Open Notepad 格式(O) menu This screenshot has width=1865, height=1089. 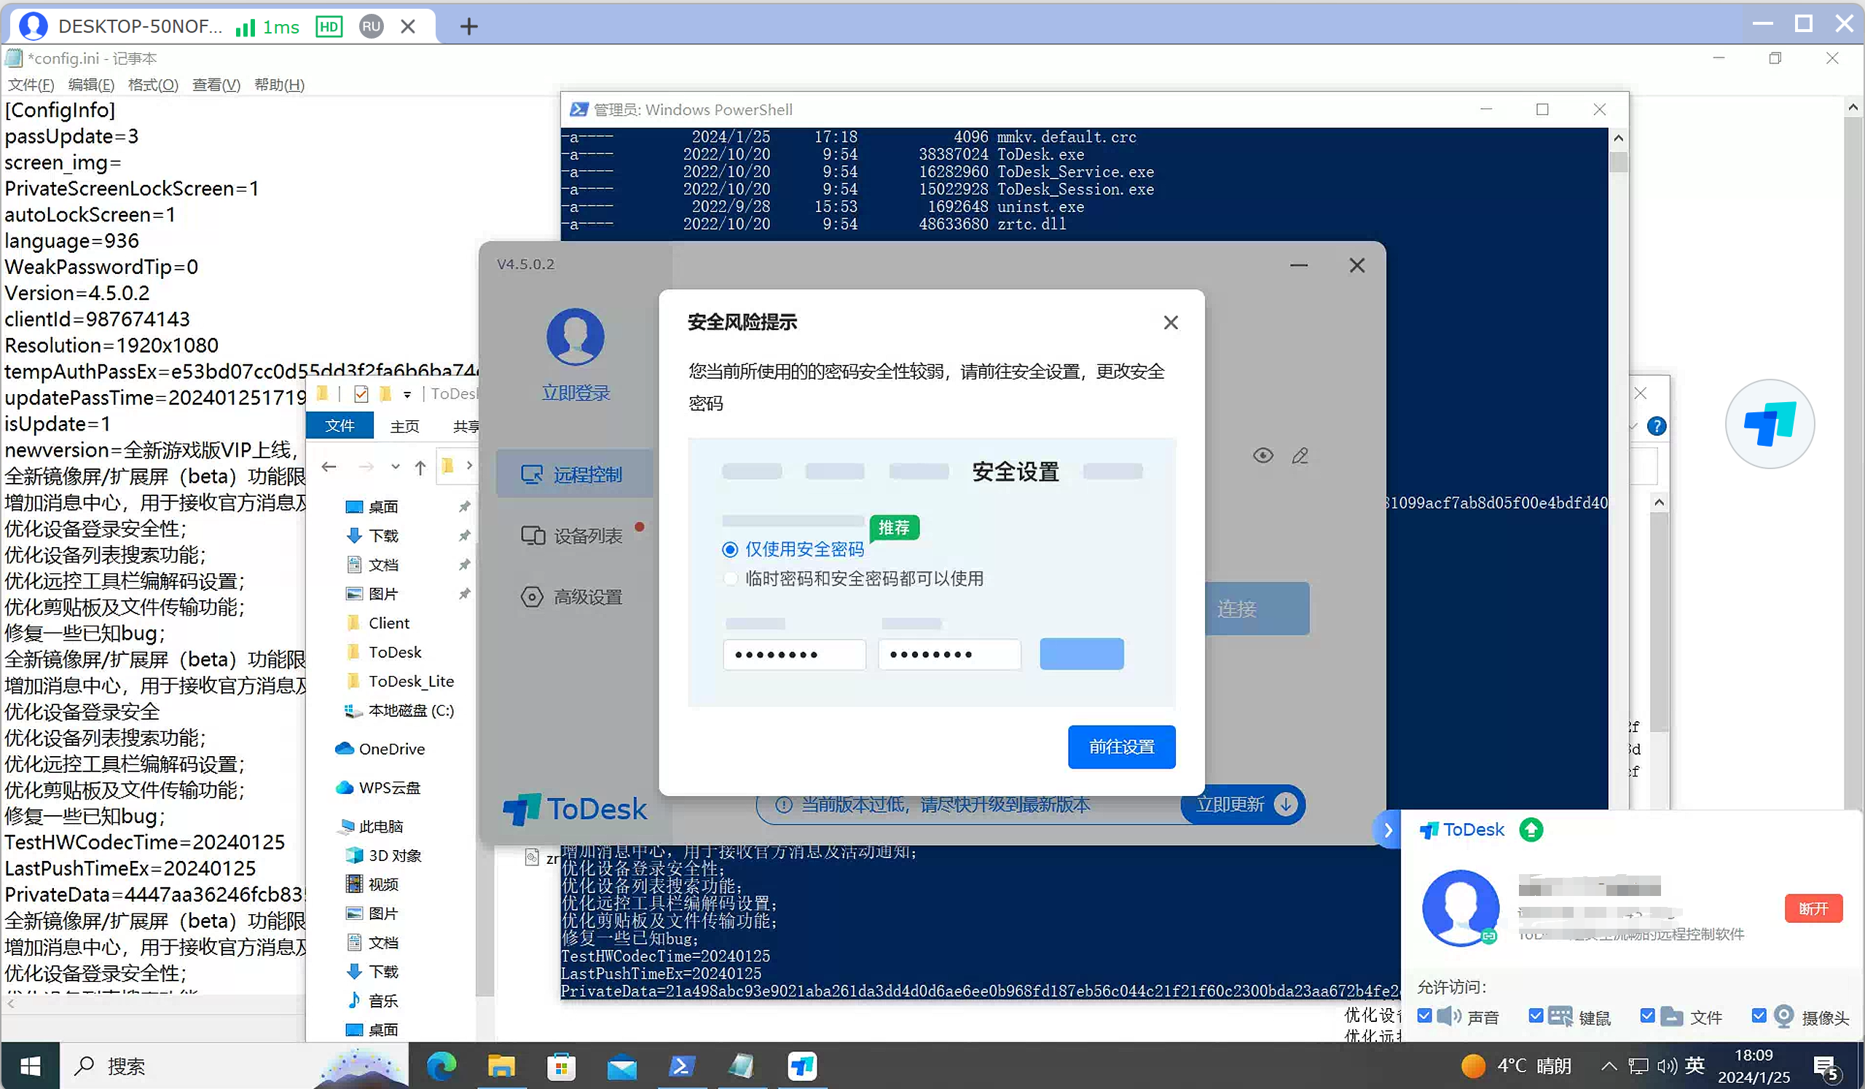pos(153,84)
